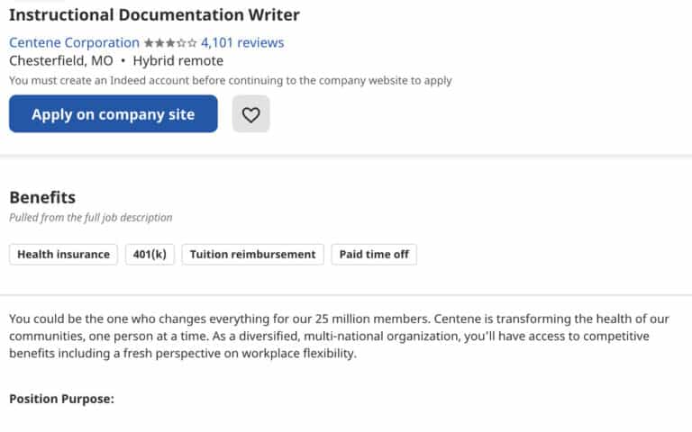Open the Centene Corporation company page

tap(74, 43)
